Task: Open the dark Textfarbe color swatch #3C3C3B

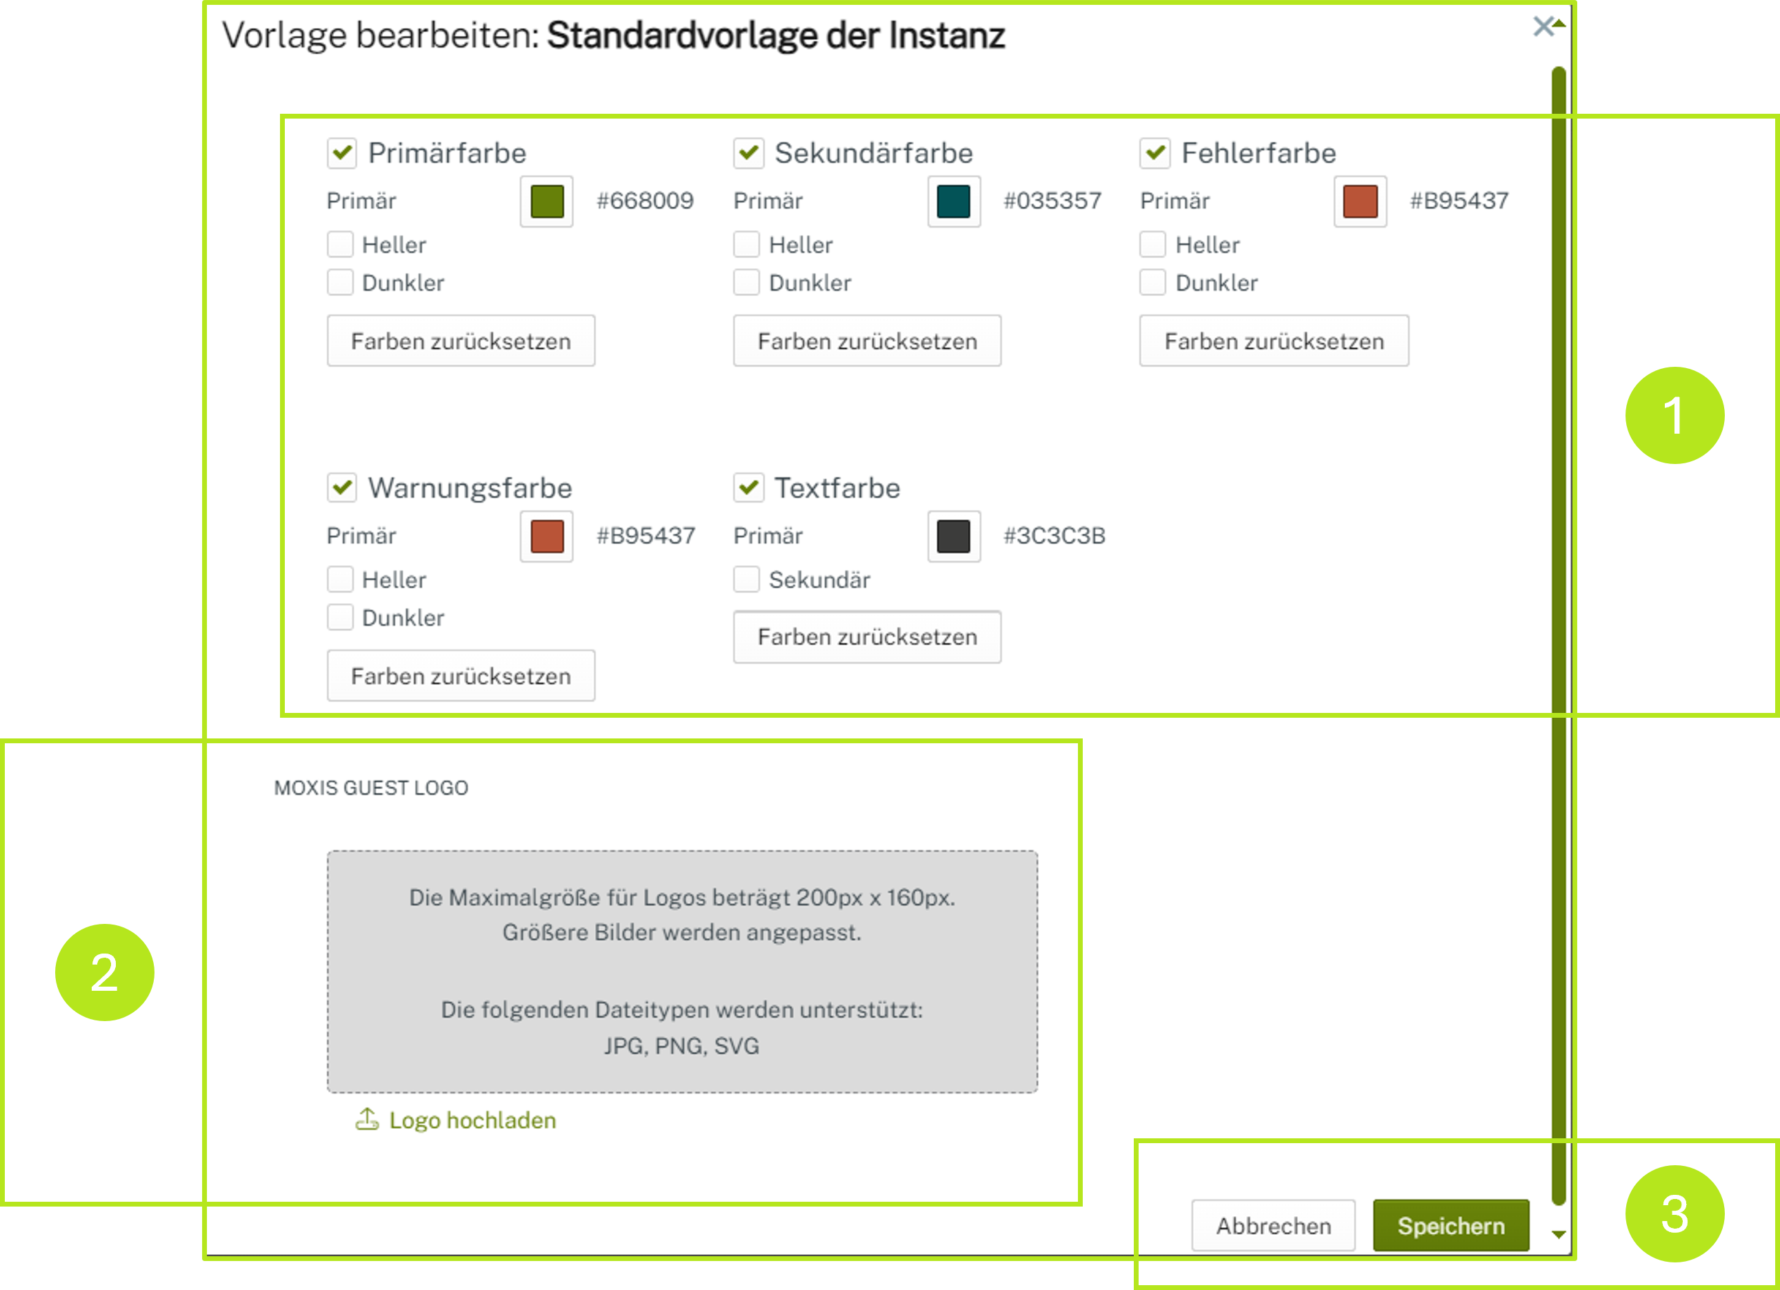Action: coord(953,536)
